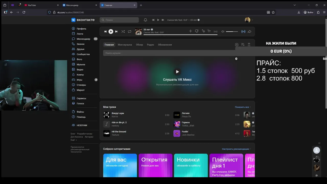
Task: Click the sparkle similar-music icon in player
Action: [203, 31]
